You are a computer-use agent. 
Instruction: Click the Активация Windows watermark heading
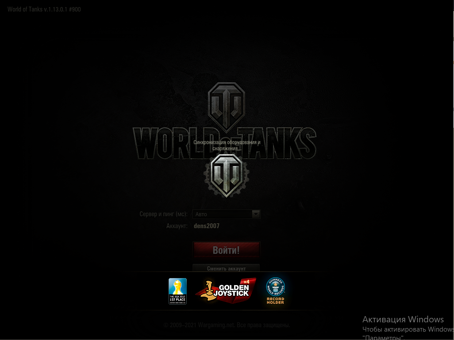point(403,319)
